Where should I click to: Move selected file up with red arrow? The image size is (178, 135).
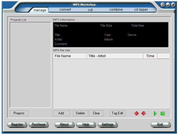[x=137, y=113]
